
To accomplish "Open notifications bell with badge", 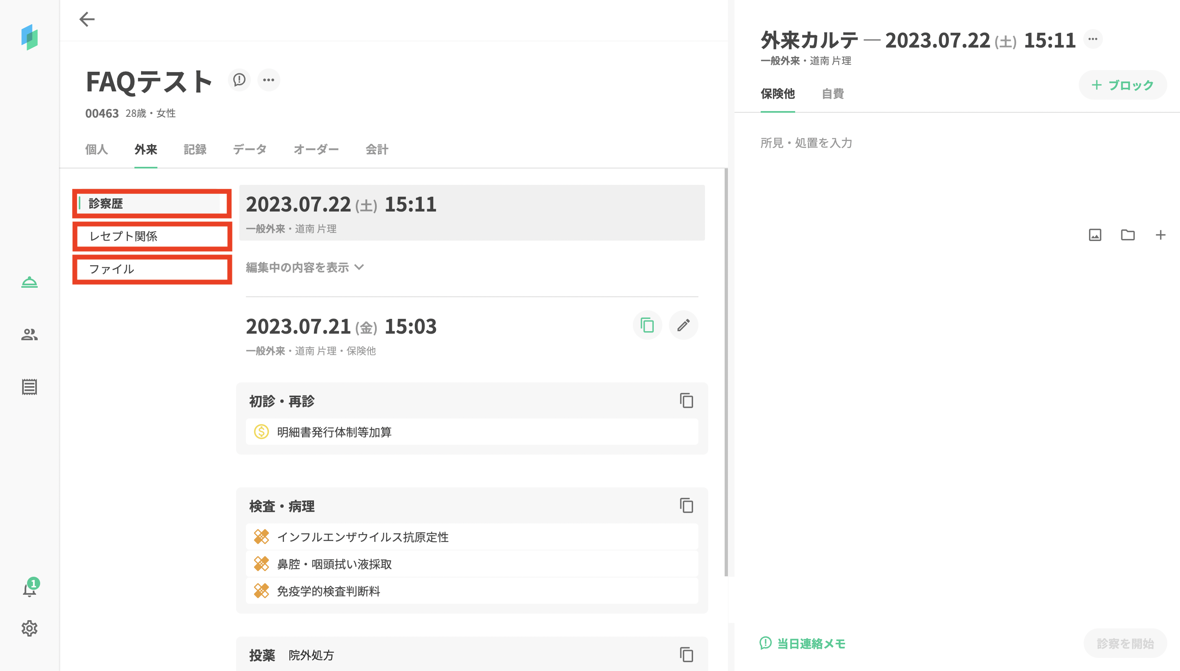I will point(30,589).
